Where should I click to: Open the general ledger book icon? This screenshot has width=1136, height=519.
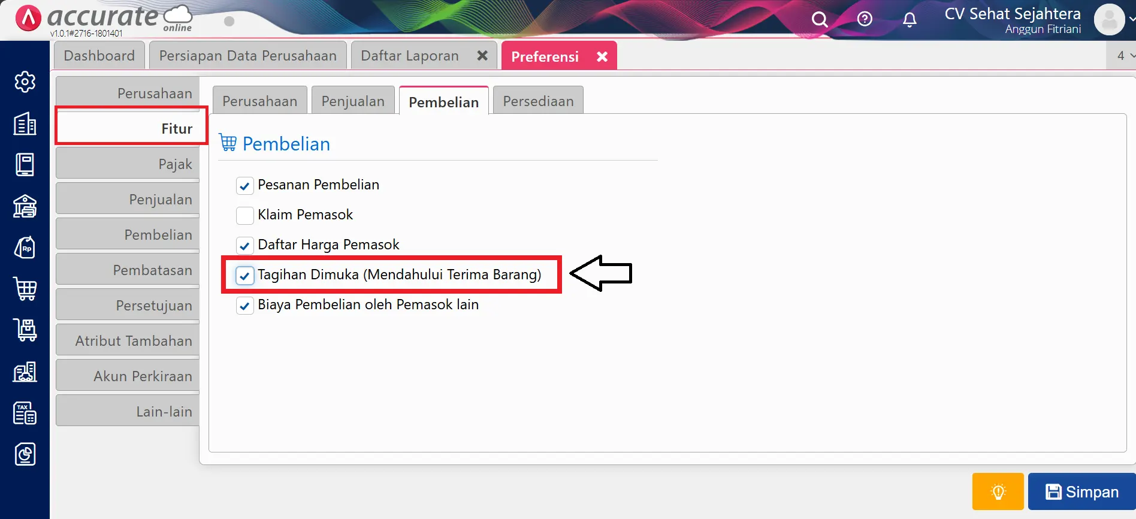25,165
